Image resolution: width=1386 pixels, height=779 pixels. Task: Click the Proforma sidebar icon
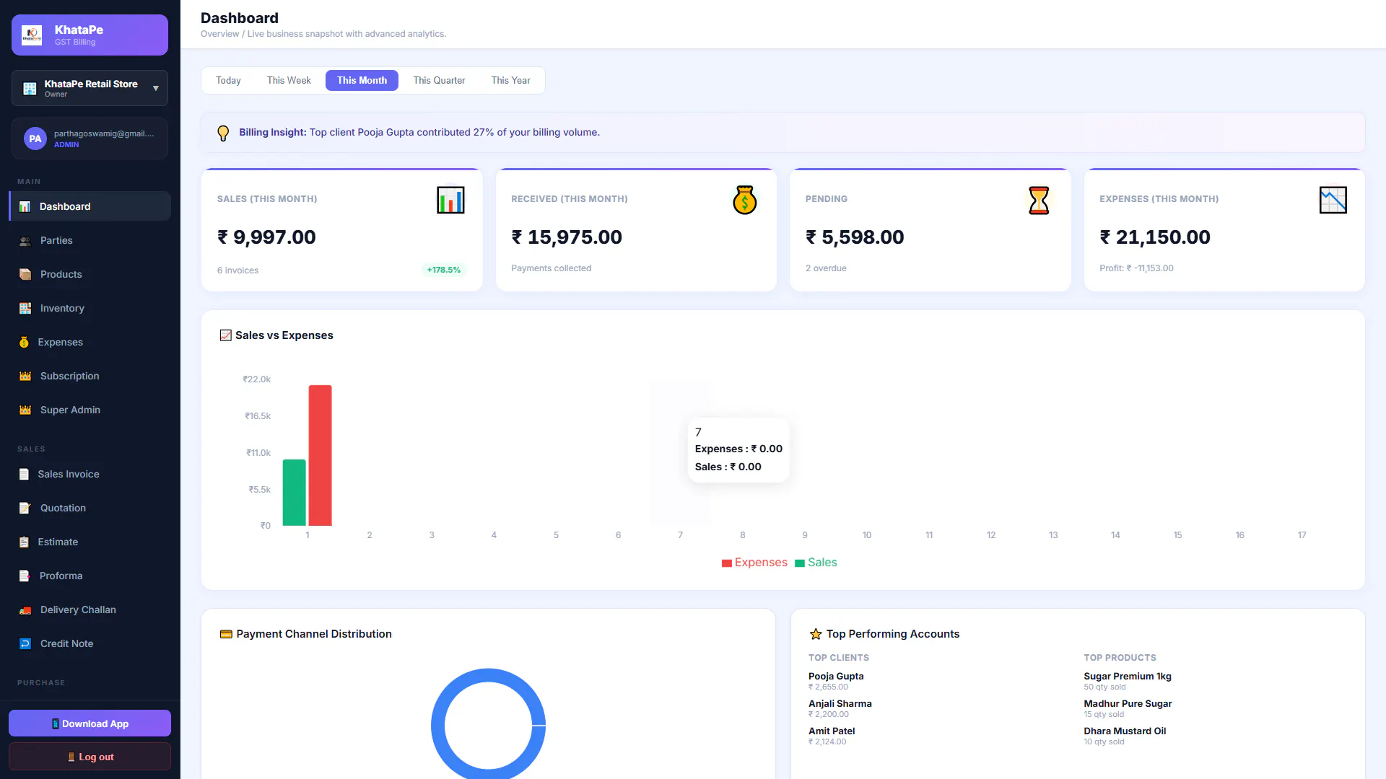pyautogui.click(x=25, y=576)
